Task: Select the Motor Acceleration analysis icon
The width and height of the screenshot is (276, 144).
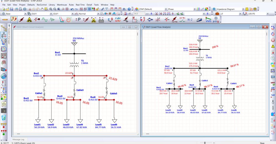Action: [x=37, y=20]
